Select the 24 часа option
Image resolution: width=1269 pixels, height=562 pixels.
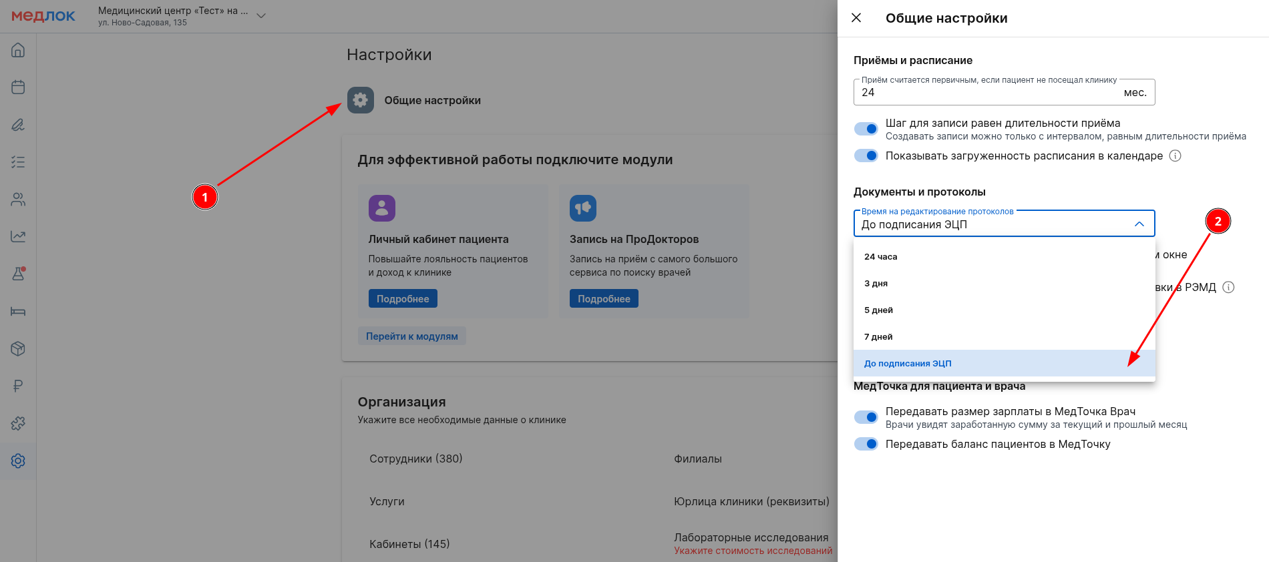1005,256
